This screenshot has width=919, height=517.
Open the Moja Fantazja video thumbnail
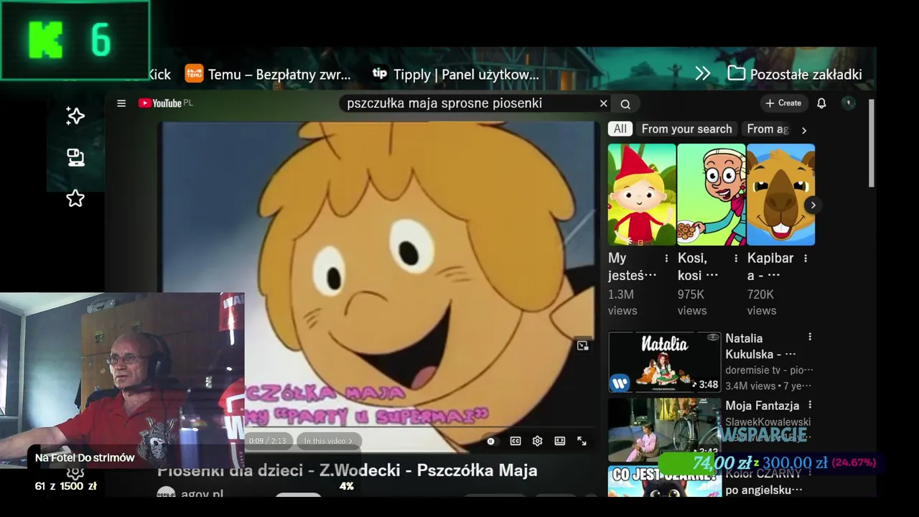[665, 429]
